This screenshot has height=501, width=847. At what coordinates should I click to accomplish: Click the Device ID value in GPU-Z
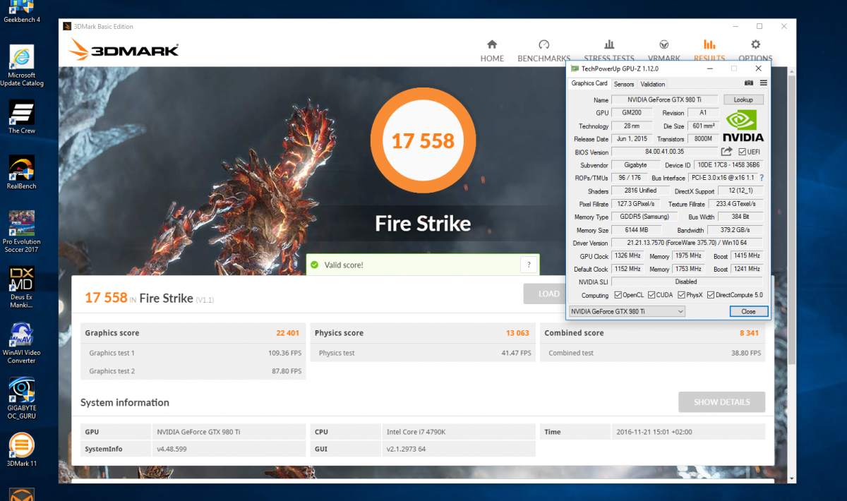coord(729,165)
